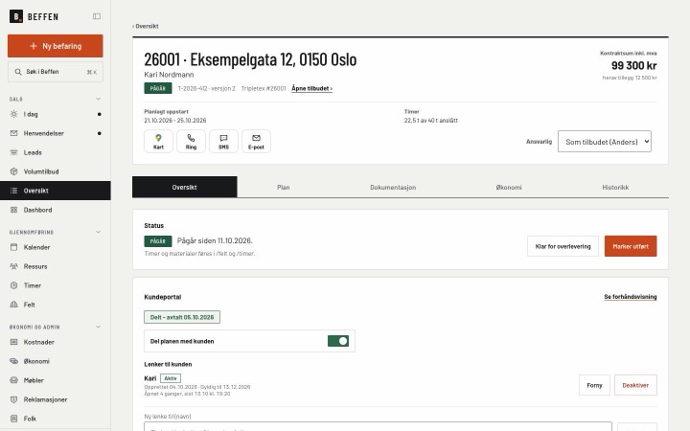690x431 pixels.
Task: Open Henvendelser in the sidebar
Action: point(56,133)
